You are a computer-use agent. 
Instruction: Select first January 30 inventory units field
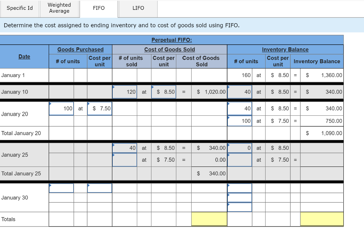pos(240,188)
